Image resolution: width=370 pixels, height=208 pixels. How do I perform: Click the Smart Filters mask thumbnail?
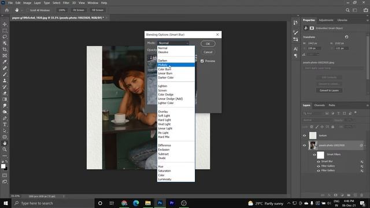[x=320, y=155]
